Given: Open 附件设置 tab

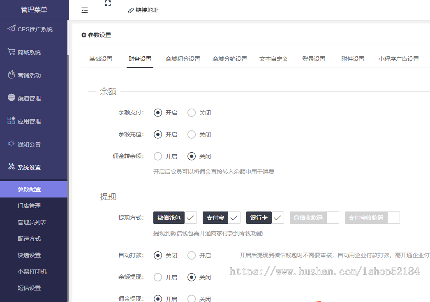Looking at the screenshot, I should point(353,59).
